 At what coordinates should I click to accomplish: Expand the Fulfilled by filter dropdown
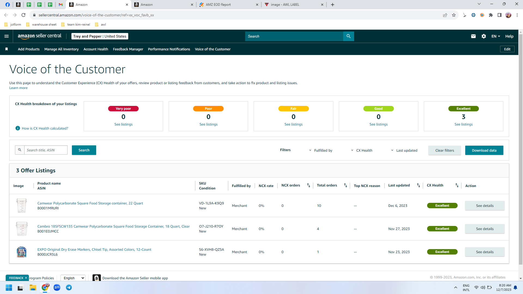tap(321, 150)
